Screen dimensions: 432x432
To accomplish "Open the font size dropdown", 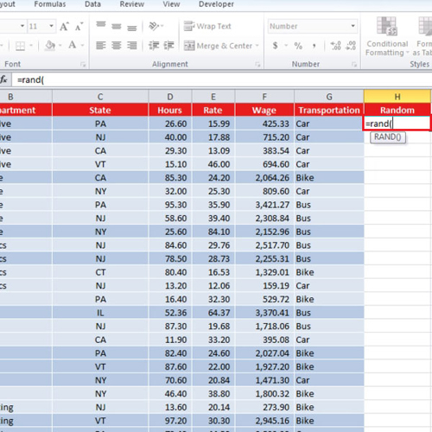I will point(51,26).
